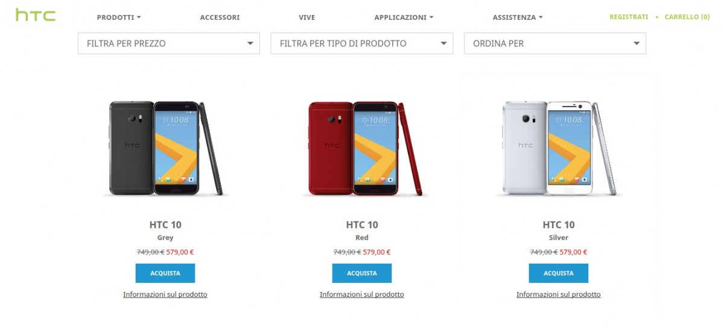Open Informazioni sul prodotto for Red model
724x330 pixels.
[362, 294]
